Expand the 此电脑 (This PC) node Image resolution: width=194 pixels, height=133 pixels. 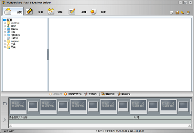(x=5, y=29)
